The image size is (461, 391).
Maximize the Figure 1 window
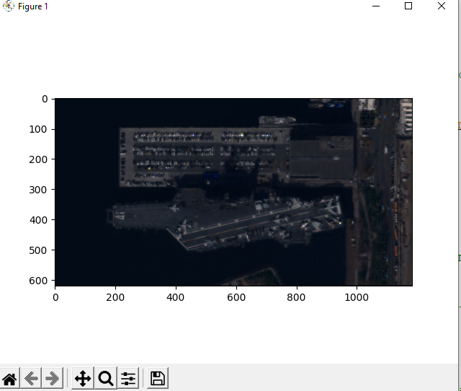(x=408, y=6)
